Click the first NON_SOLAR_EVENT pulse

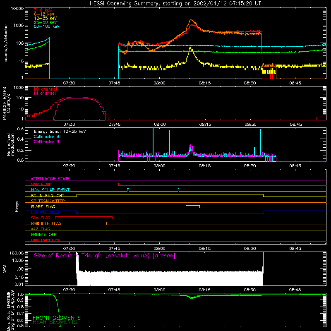click(128, 190)
